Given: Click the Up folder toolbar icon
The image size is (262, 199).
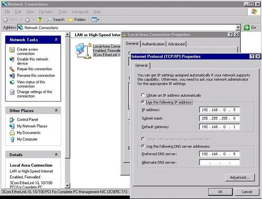Looking at the screenshot, I should [x=40, y=20].
